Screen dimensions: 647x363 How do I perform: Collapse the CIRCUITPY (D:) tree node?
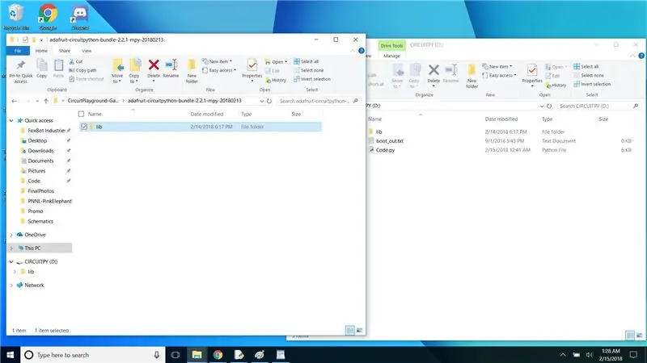(x=11, y=261)
